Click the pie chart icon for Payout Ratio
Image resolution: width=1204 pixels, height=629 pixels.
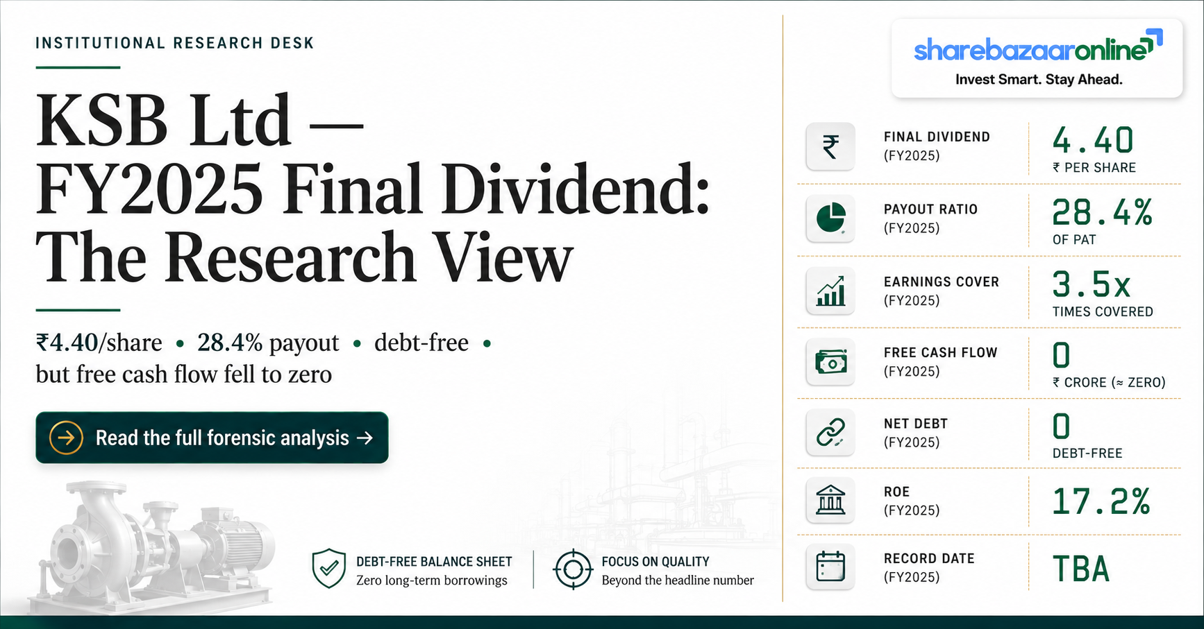(830, 218)
